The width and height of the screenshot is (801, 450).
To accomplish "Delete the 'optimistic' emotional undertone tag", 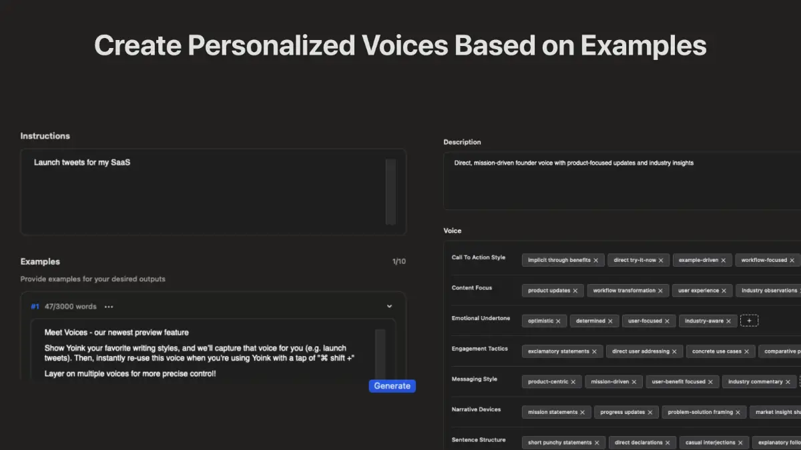I will (558, 321).
